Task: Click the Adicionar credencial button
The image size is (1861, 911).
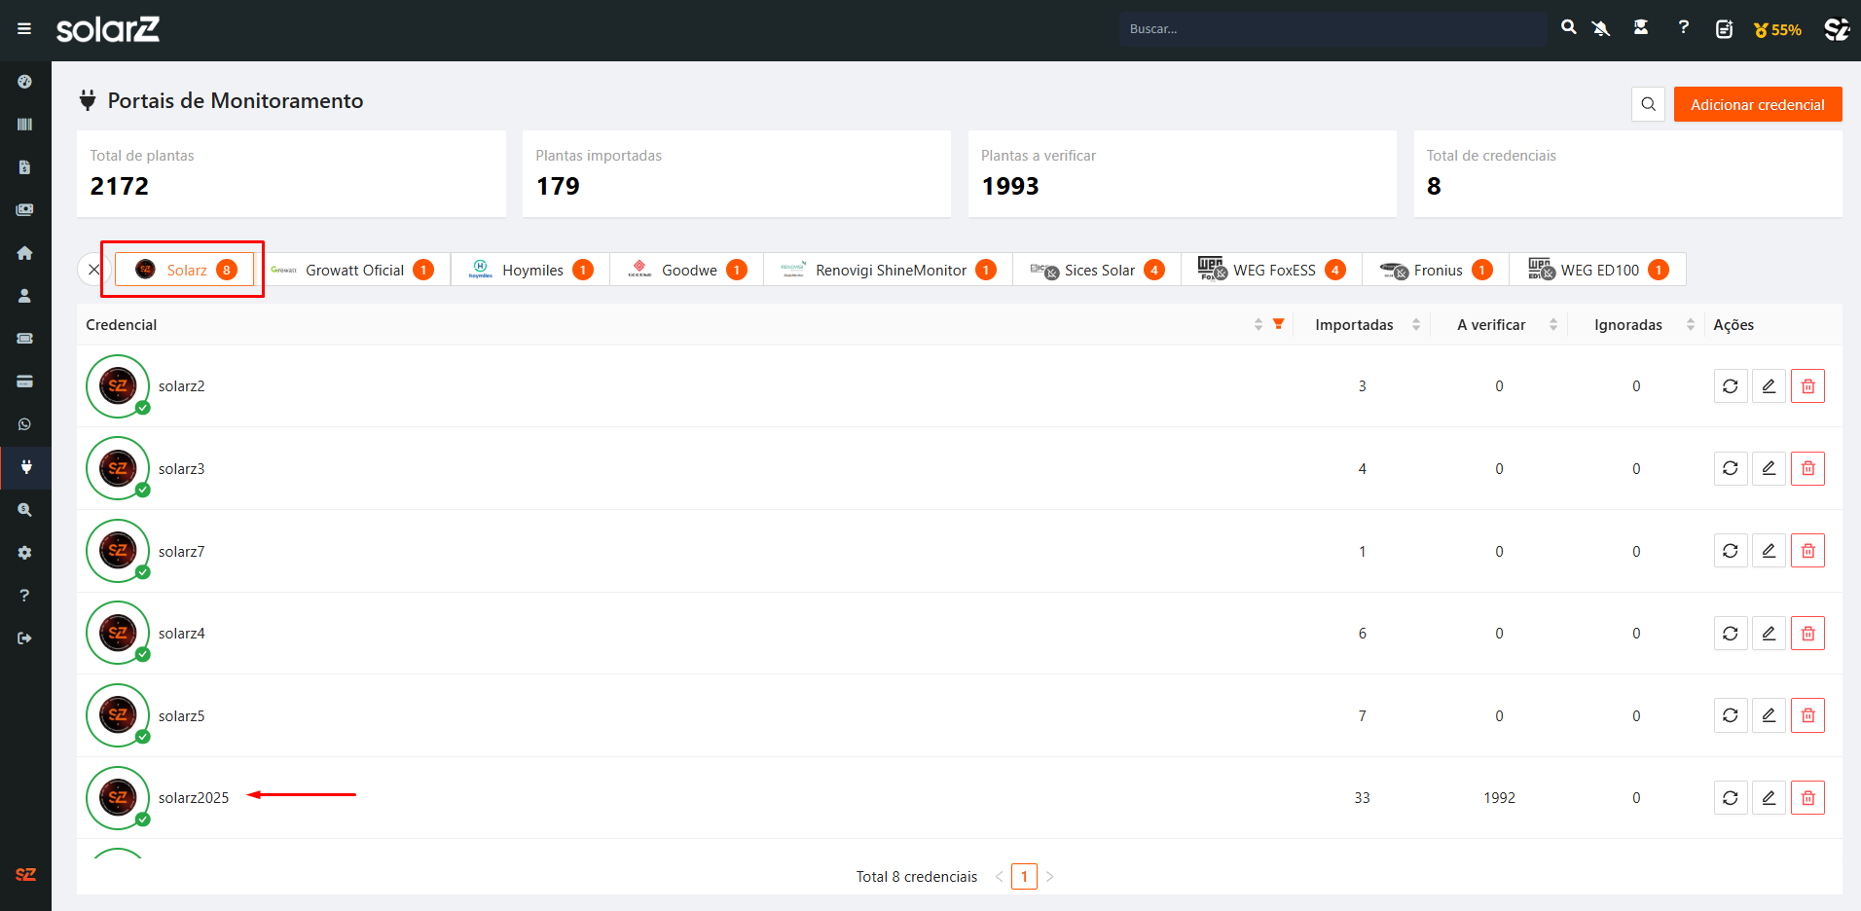Action: point(1757,105)
